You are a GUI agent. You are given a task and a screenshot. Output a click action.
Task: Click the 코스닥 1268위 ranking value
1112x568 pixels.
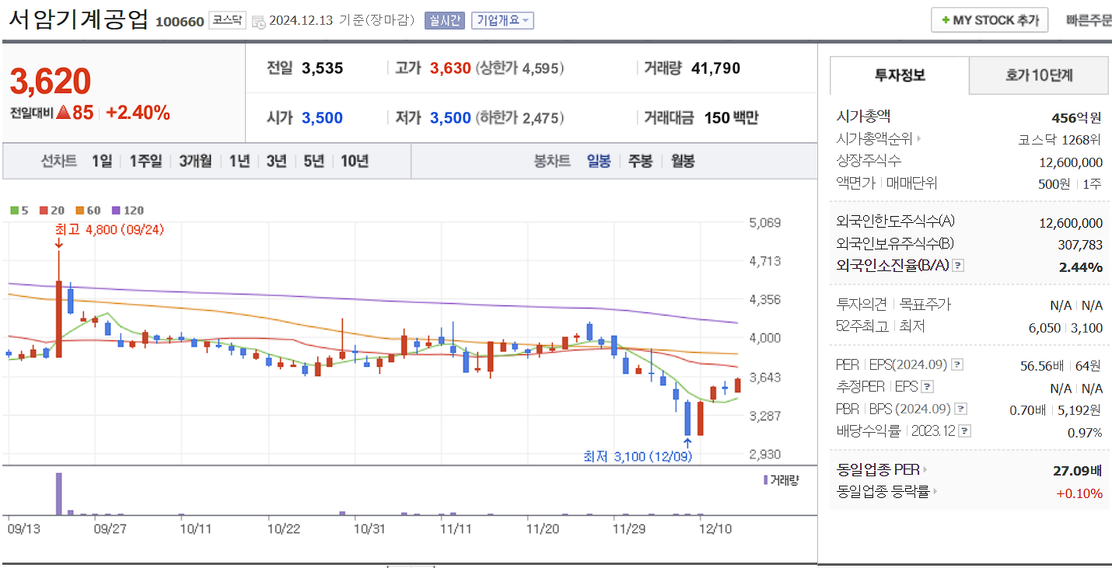[x=1061, y=141]
